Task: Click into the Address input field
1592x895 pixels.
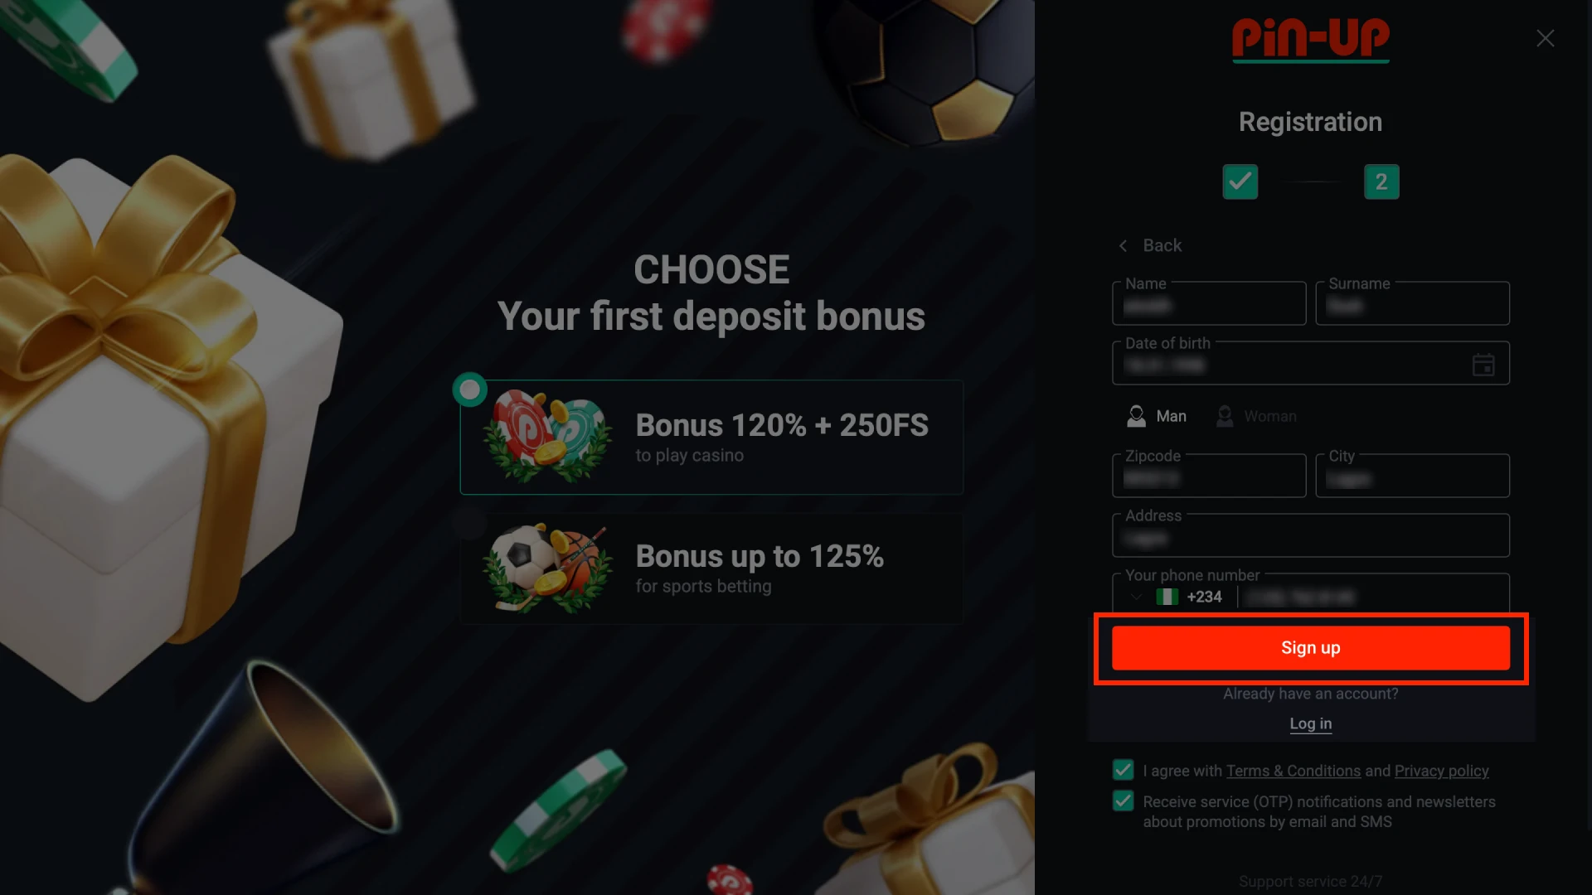Action: [1310, 535]
